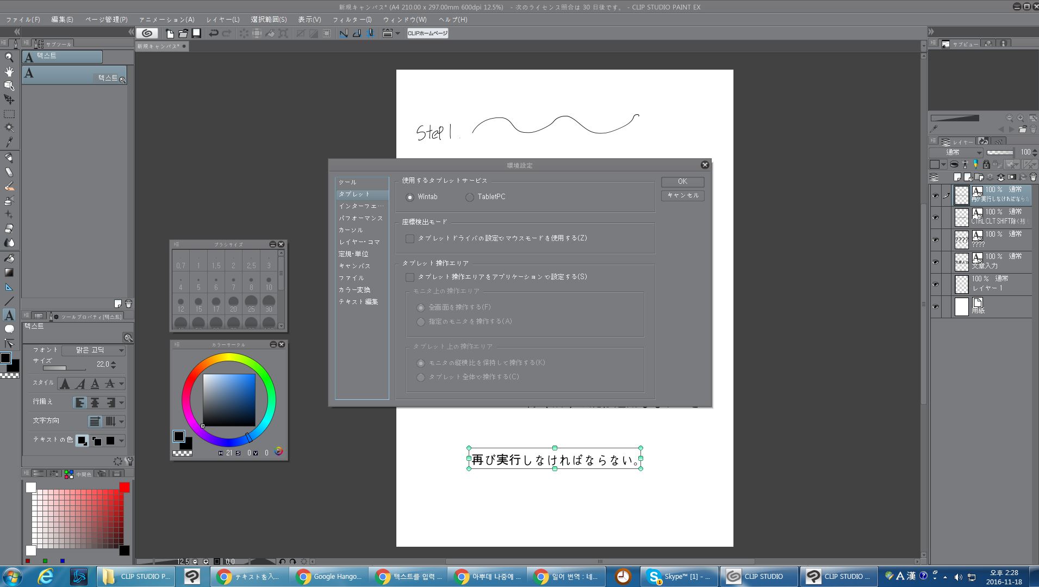1039x587 pixels.
Task: Select the Hand (move view) tool
Action: (9, 72)
